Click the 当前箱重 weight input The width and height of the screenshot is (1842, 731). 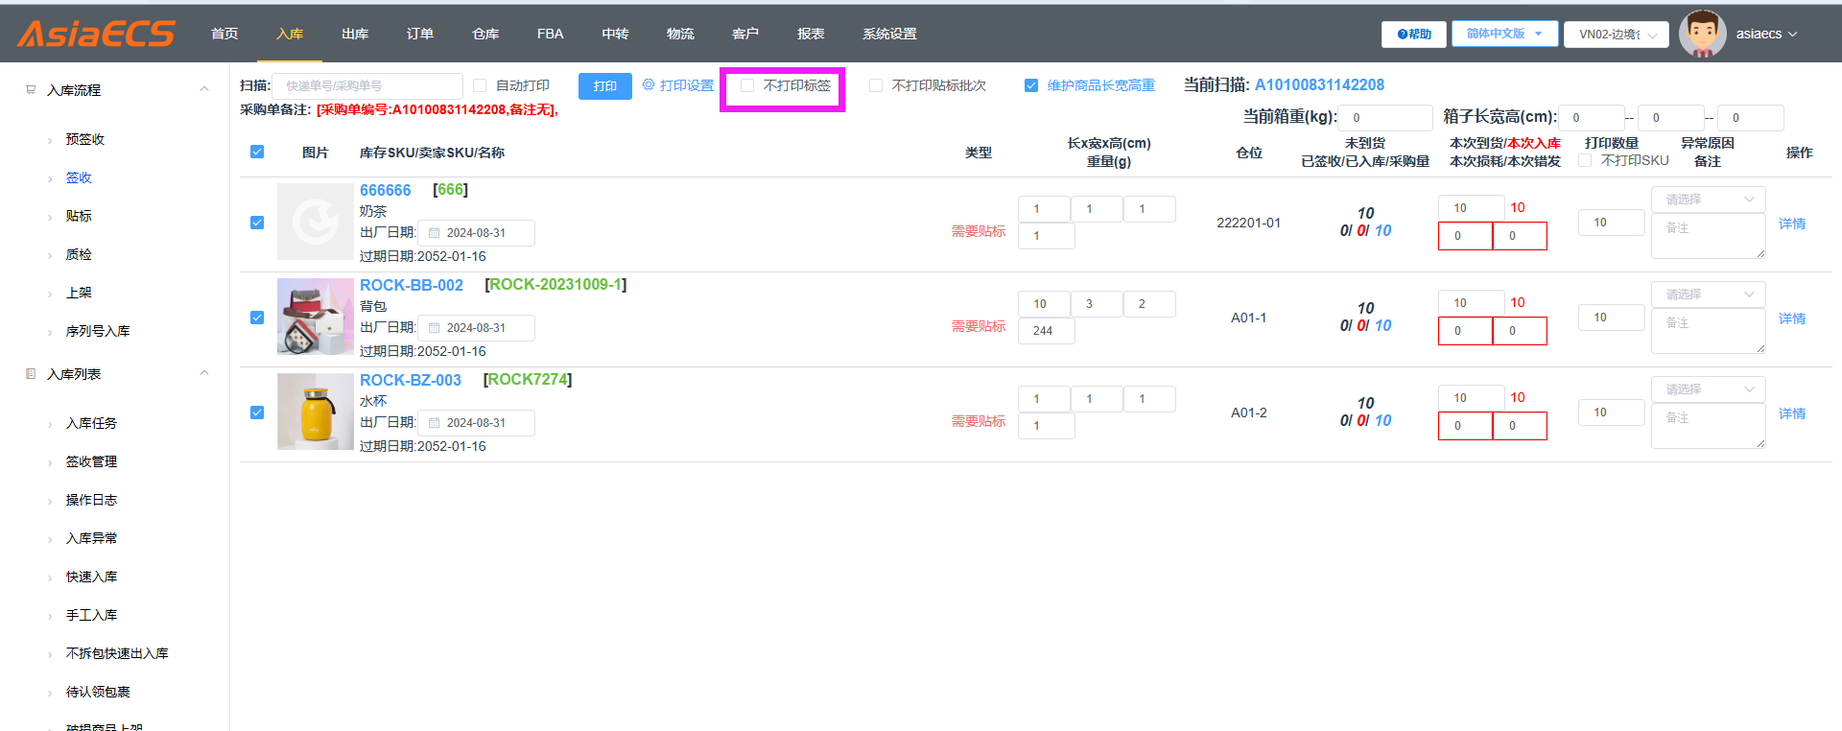pyautogui.click(x=1385, y=118)
